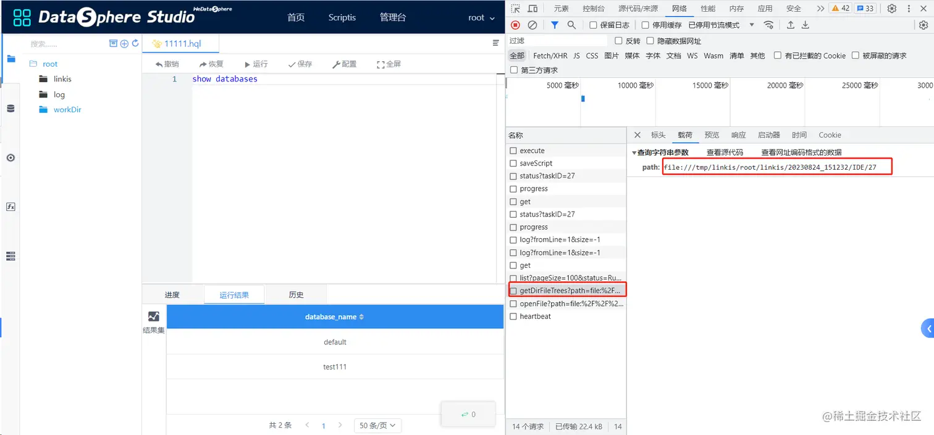Open the editor tab list menu icon
The height and width of the screenshot is (435, 934).
[x=495, y=43]
